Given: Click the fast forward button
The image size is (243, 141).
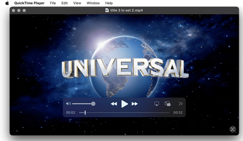Looking at the screenshot, I should [135, 104].
